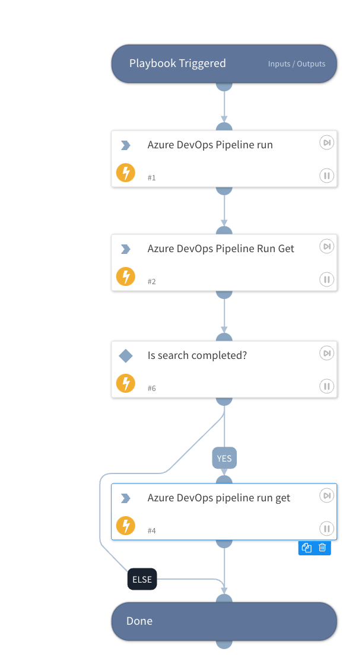
Task: Click the blue action arrow icon on block #4
Action: click(125, 498)
